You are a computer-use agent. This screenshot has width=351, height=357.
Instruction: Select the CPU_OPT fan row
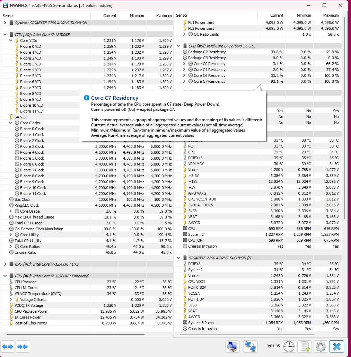point(258,240)
